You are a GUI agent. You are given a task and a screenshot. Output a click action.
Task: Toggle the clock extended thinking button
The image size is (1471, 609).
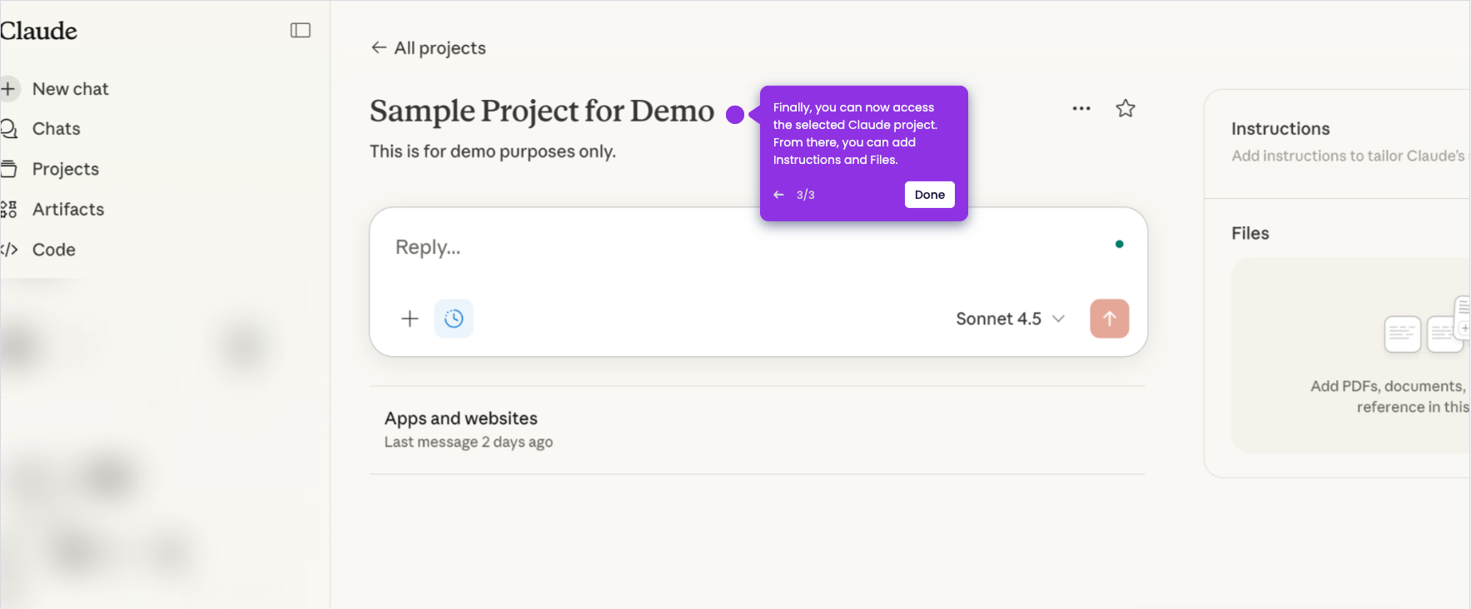pos(454,319)
